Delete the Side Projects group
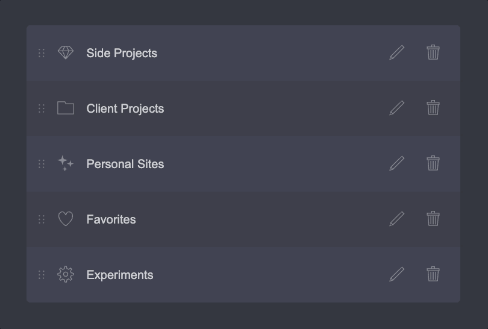 (433, 52)
